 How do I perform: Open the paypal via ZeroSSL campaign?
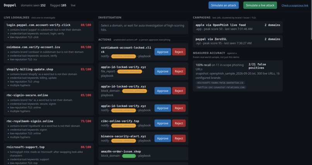click(x=238, y=41)
